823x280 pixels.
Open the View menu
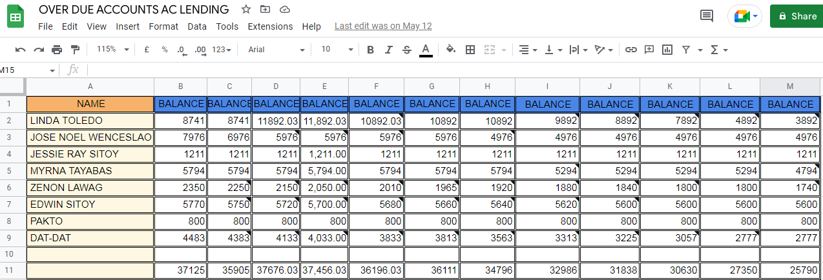tap(96, 26)
